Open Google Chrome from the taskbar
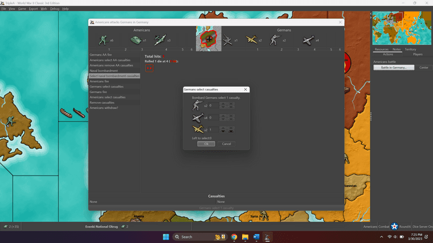This screenshot has width=433, height=243. click(x=234, y=237)
